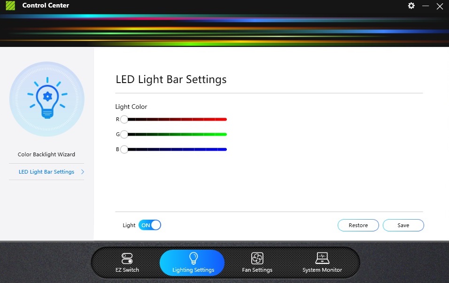449x283 pixels.
Task: Select the Lighting Settings bulb icon
Action: click(194, 258)
